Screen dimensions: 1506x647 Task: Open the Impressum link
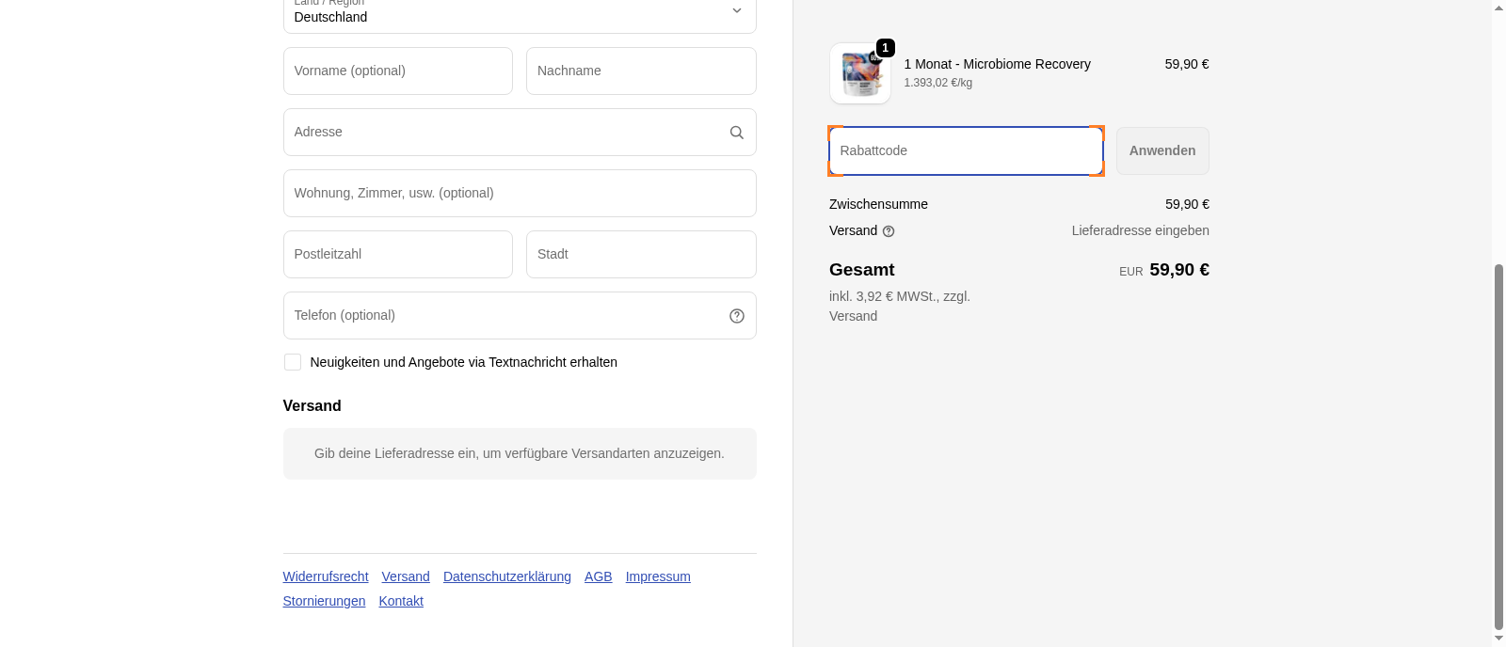point(658,576)
